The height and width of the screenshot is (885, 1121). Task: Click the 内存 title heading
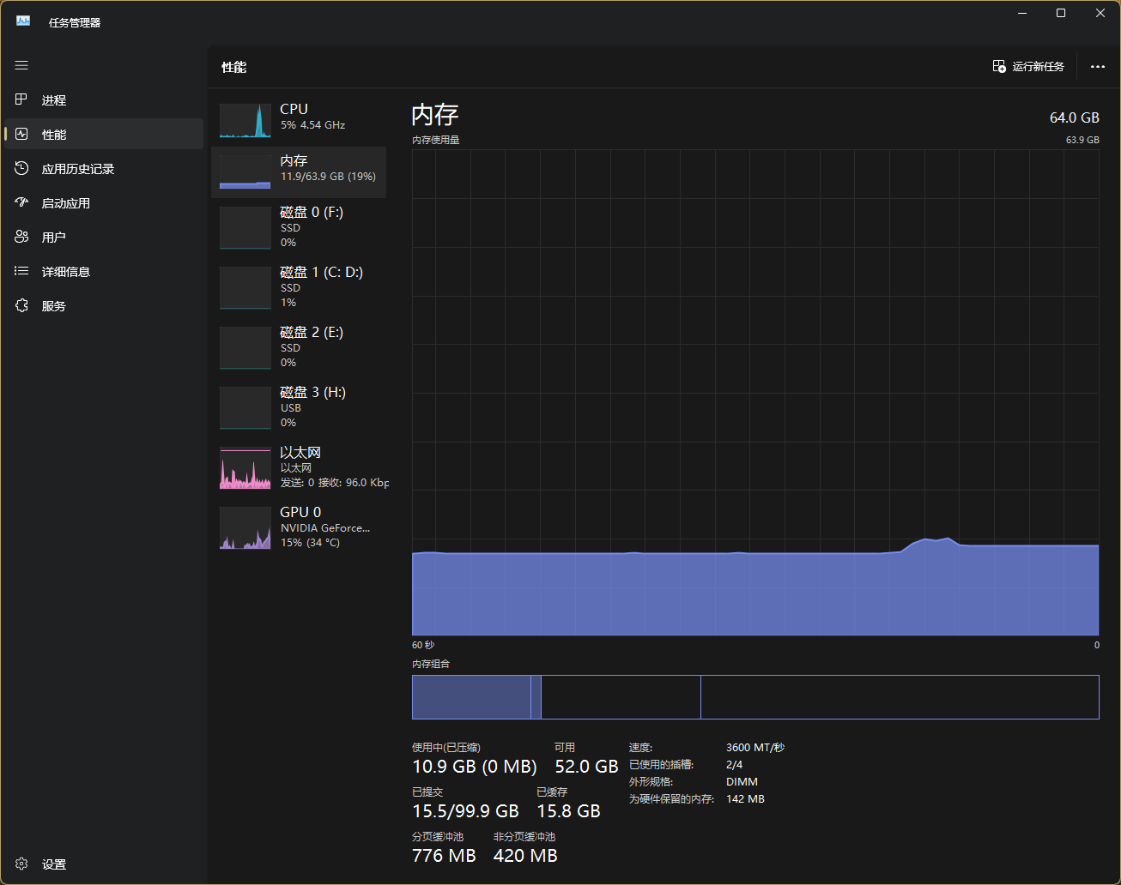point(435,114)
